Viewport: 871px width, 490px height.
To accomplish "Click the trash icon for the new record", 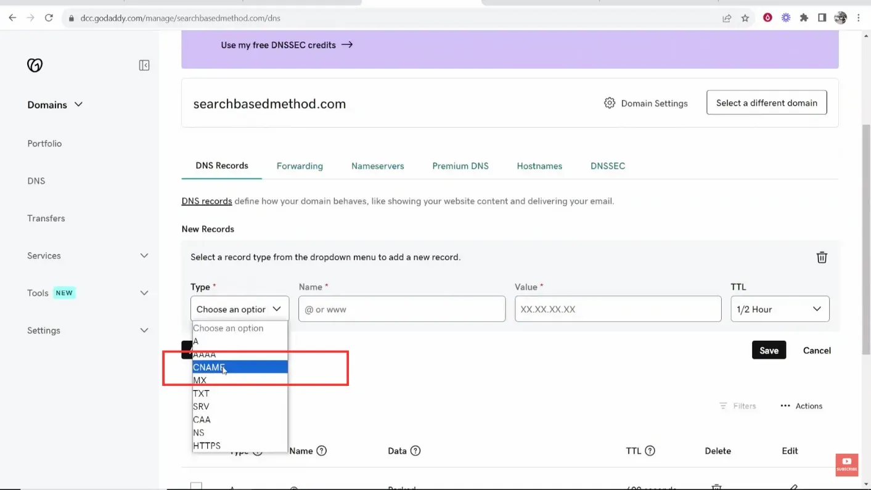I will pos(822,258).
